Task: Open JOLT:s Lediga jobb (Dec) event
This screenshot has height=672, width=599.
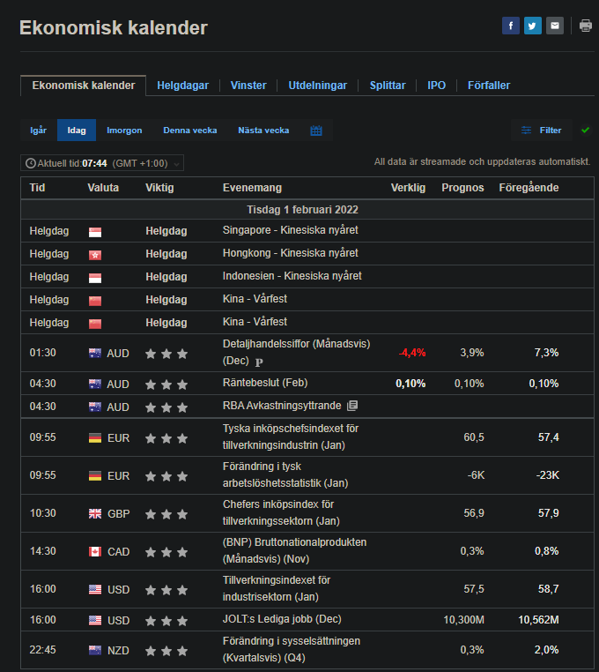Action: tap(282, 619)
